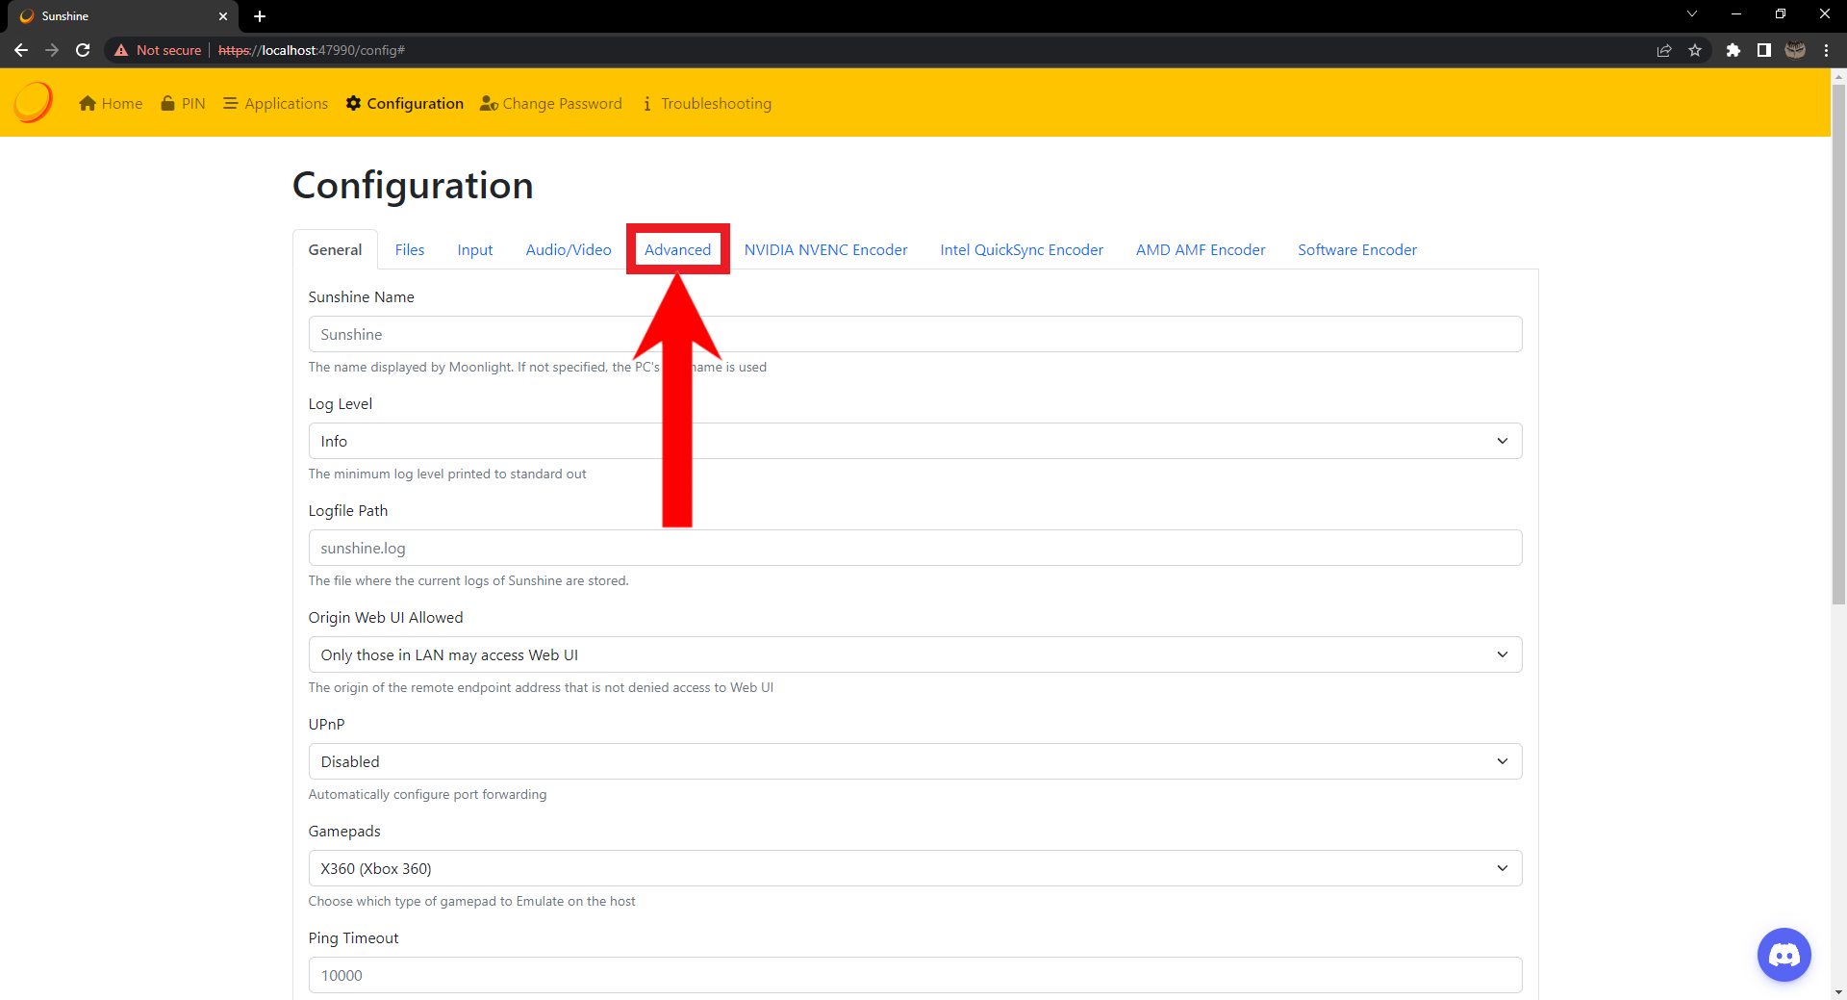Switch to the Files tab
The height and width of the screenshot is (1000, 1847).
[410, 250]
